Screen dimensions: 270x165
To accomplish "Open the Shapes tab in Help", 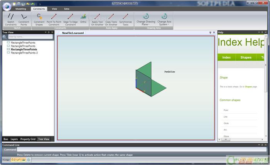I will click(x=246, y=57).
